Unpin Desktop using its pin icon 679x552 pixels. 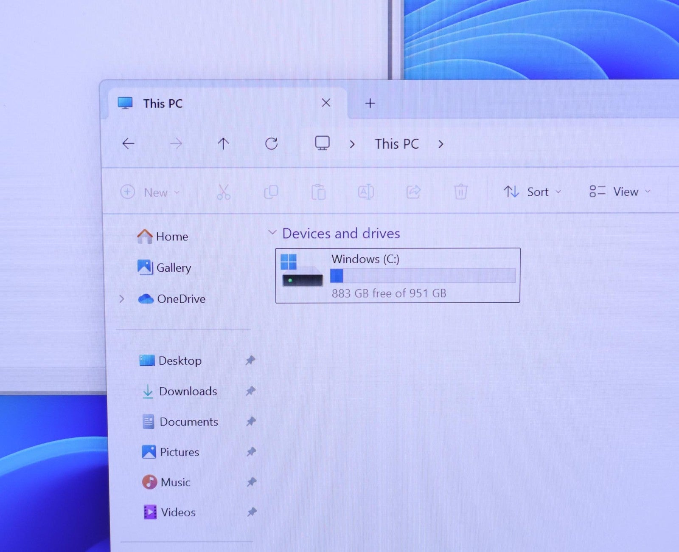pos(250,360)
